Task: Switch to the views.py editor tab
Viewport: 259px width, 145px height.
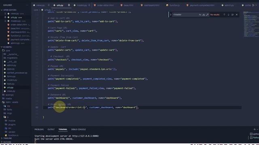Action: pos(40,5)
